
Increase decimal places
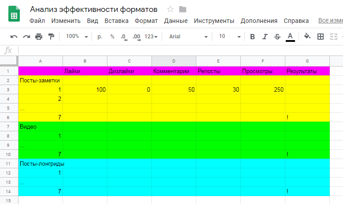136,37
